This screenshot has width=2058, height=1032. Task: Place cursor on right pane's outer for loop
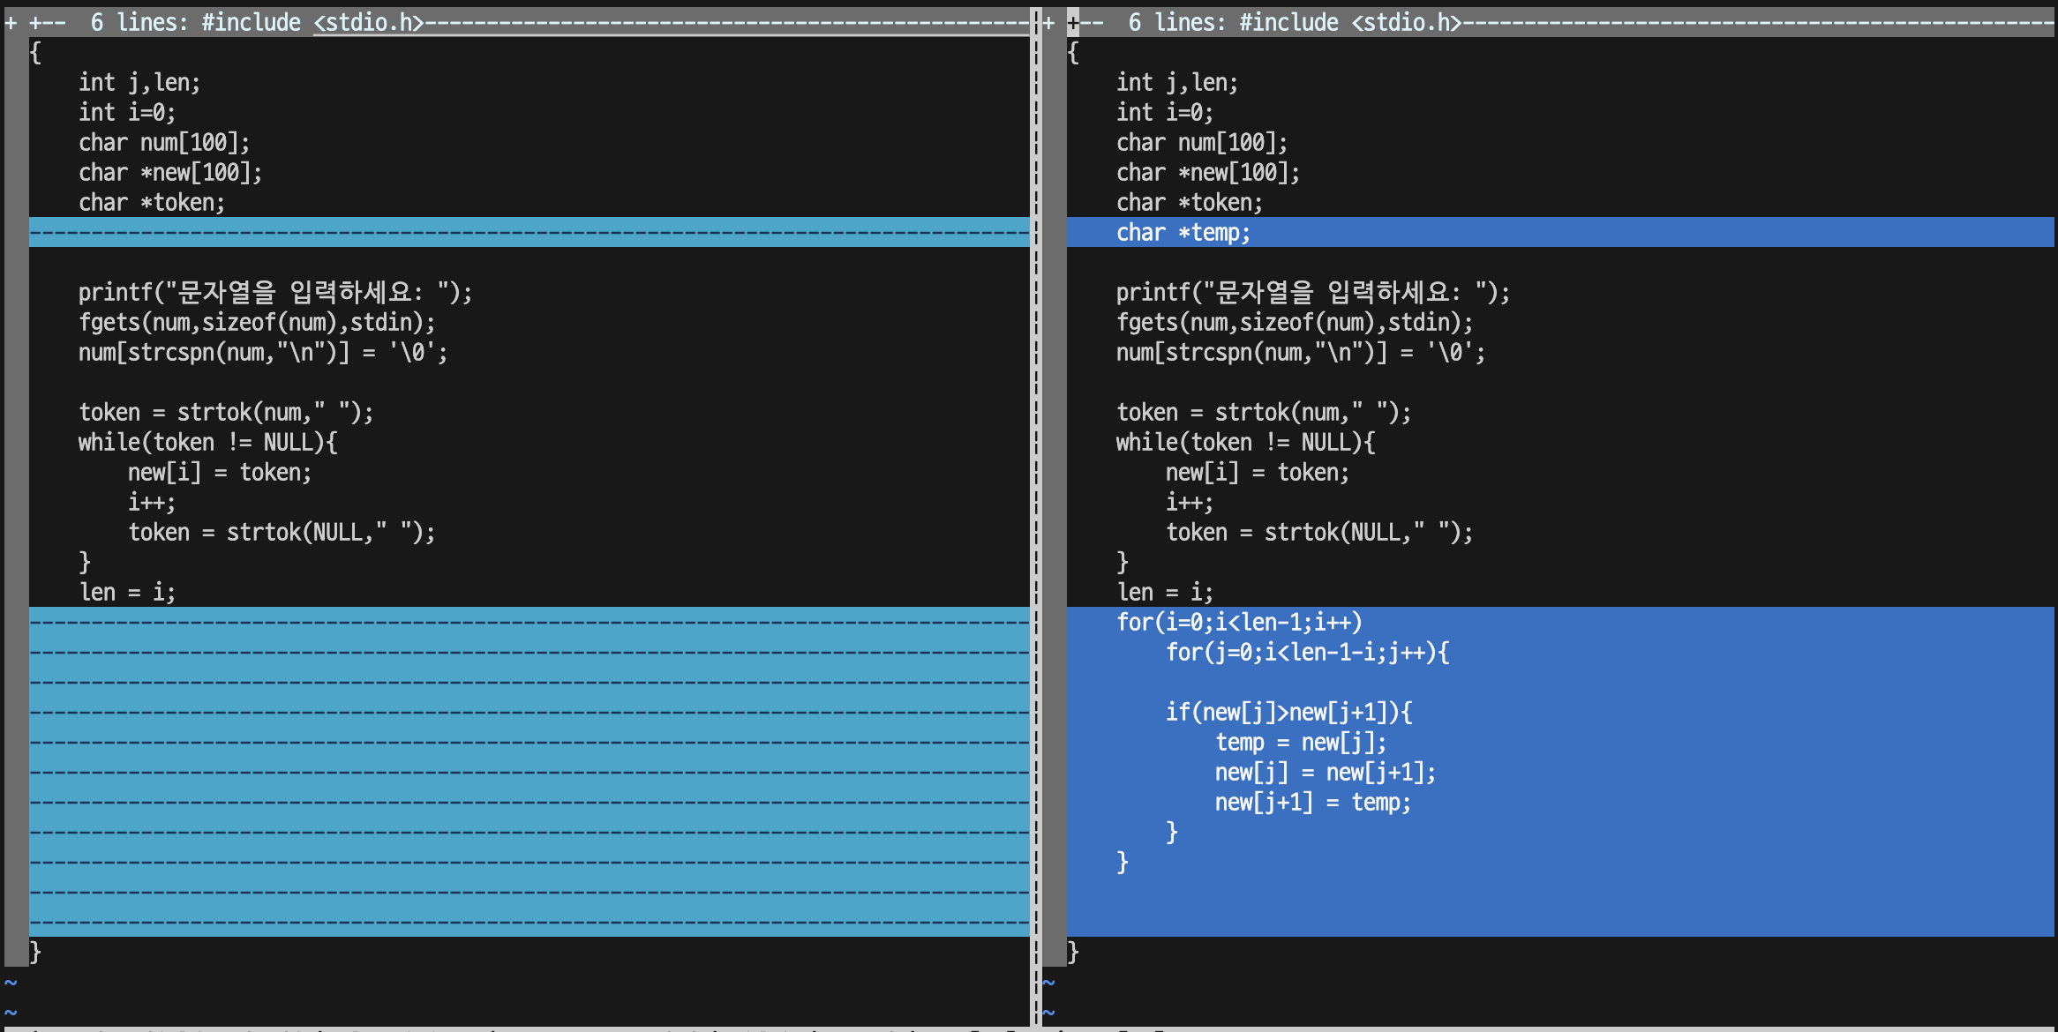pos(1239,623)
